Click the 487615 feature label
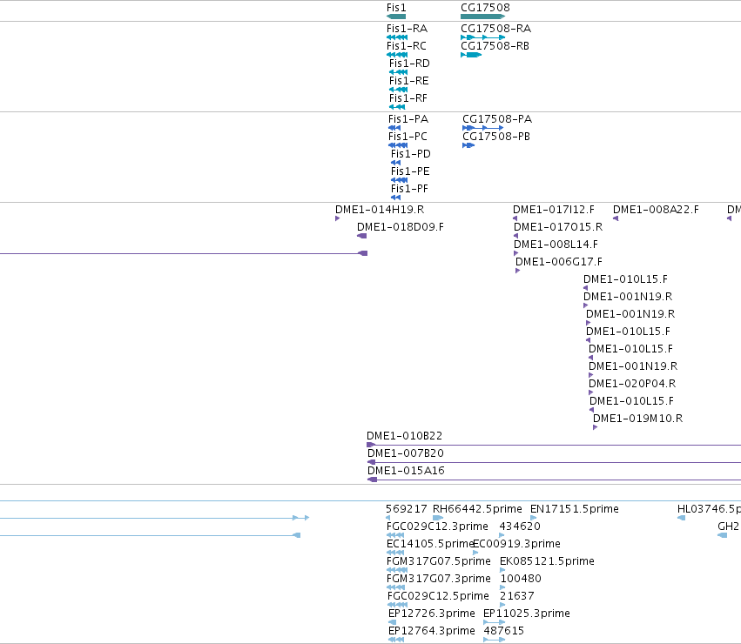Viewport: 741px width, 644px height. coord(504,632)
